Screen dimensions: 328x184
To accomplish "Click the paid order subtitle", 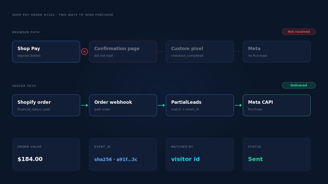I will coord(102,109).
